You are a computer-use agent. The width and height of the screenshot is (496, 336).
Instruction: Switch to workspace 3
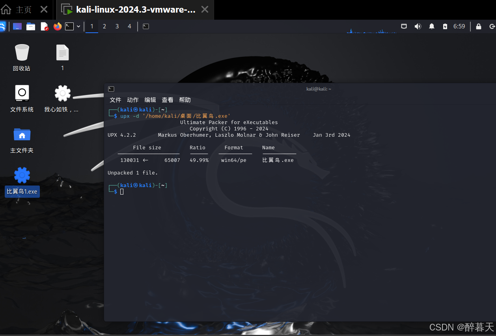117,26
